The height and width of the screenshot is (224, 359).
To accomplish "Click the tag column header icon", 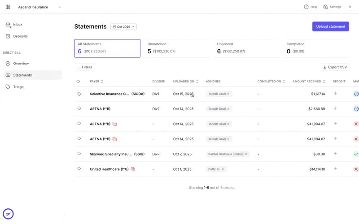I will pyautogui.click(x=78, y=82).
